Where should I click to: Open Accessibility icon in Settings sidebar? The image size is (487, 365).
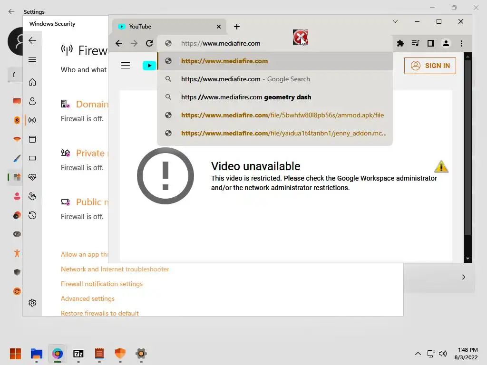(17, 253)
